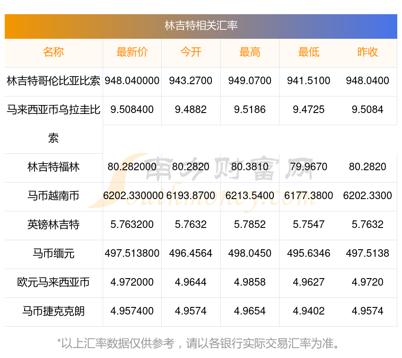
Task: Click the value 4.957400
Action: 132,311
